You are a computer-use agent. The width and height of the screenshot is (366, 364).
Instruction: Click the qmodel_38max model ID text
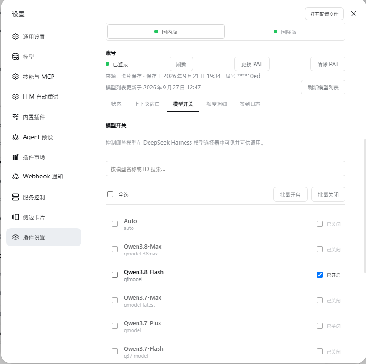tap(141, 254)
